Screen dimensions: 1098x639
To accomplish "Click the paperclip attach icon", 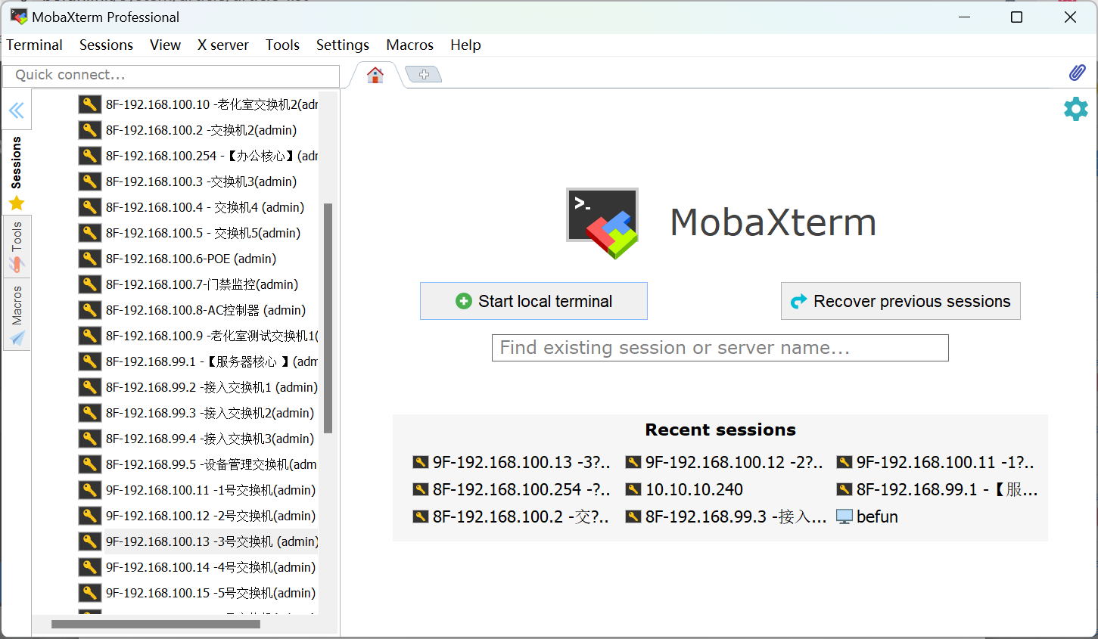I will 1077,73.
